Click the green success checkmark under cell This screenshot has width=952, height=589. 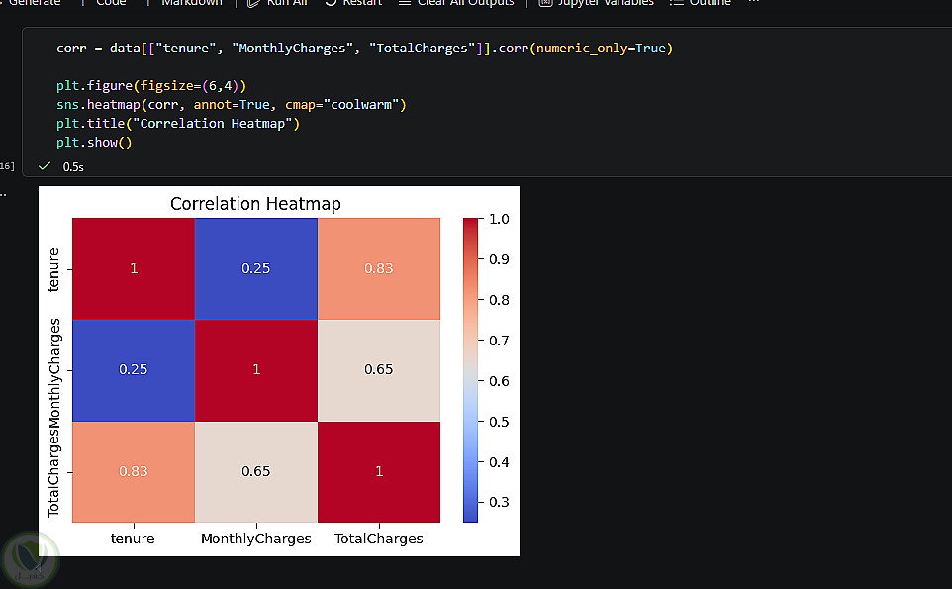pos(45,166)
